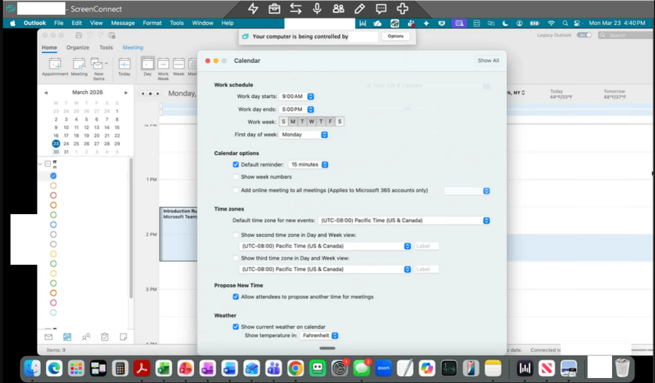Open the online meeting provider dropdown

point(467,191)
